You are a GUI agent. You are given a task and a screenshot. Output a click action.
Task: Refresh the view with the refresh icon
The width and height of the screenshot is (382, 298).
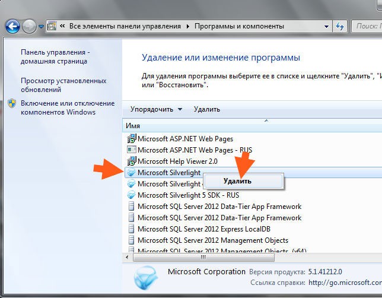pos(340,26)
